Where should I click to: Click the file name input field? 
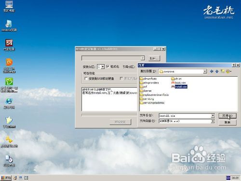click(185, 116)
